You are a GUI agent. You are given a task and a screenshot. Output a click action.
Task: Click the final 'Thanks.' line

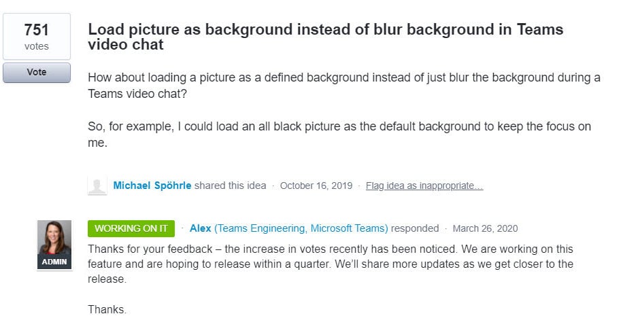[107, 310]
